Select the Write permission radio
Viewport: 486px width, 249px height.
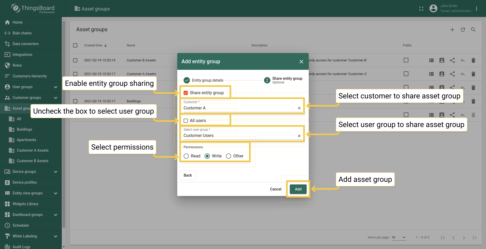[207, 156]
